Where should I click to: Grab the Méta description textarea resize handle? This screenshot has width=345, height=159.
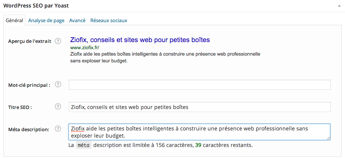tap(328, 138)
